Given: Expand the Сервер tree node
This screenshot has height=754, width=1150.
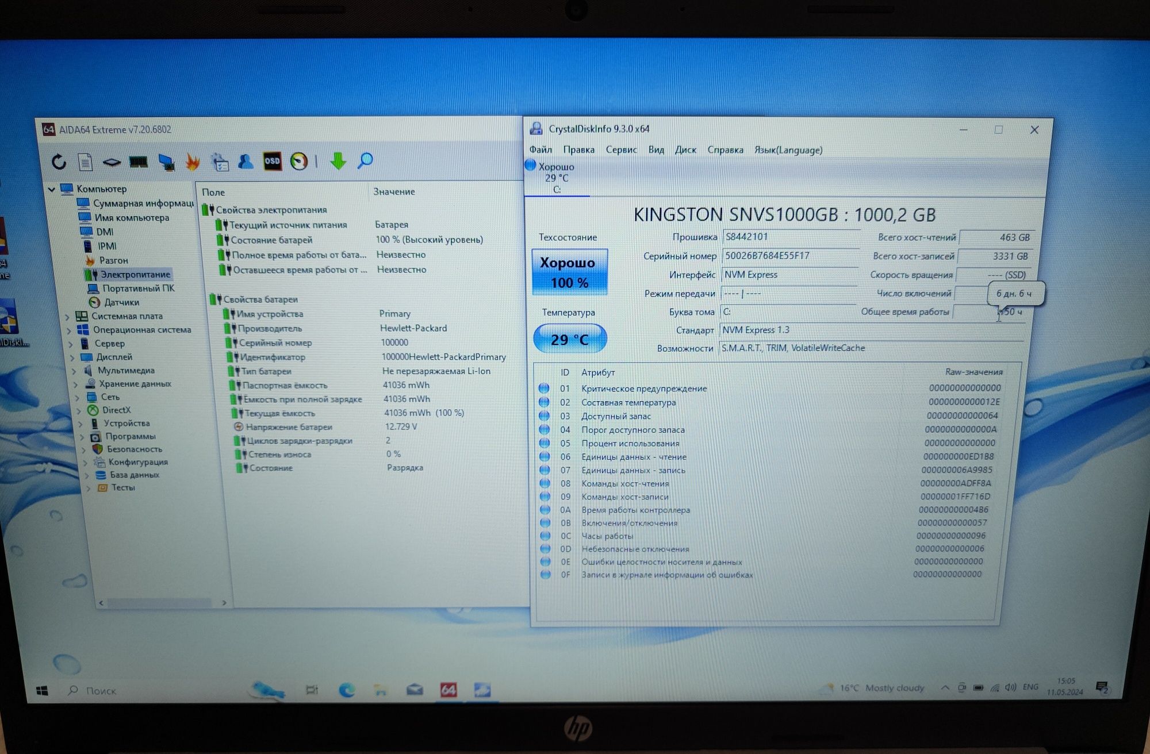Looking at the screenshot, I should (71, 344).
